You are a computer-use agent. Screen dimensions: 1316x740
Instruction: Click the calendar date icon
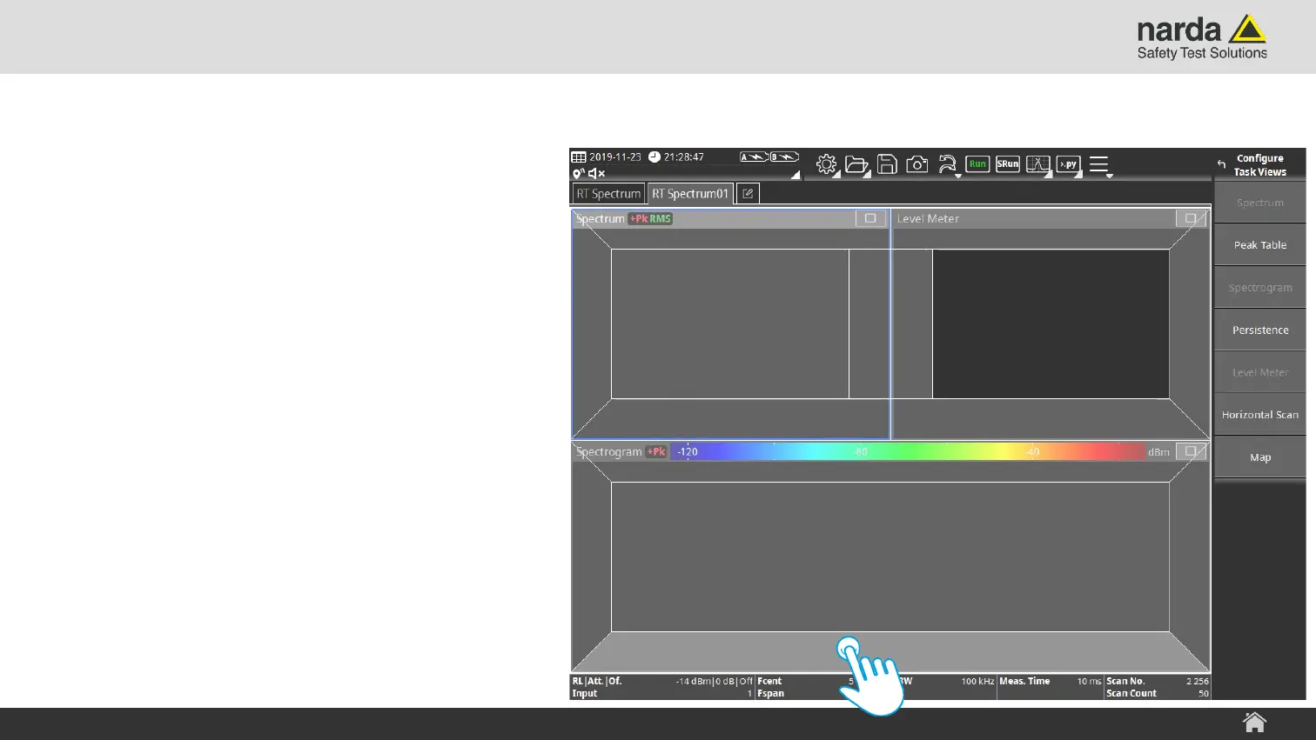[x=579, y=157]
